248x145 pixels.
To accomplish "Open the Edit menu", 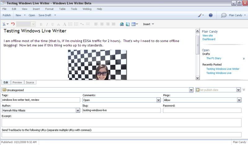I will click(14, 9).
